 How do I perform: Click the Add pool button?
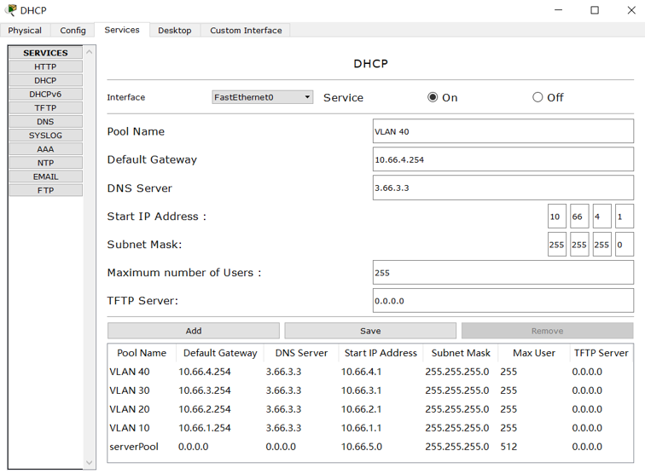click(x=194, y=331)
